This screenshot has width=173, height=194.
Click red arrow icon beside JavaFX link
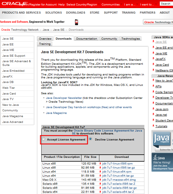point(153,58)
